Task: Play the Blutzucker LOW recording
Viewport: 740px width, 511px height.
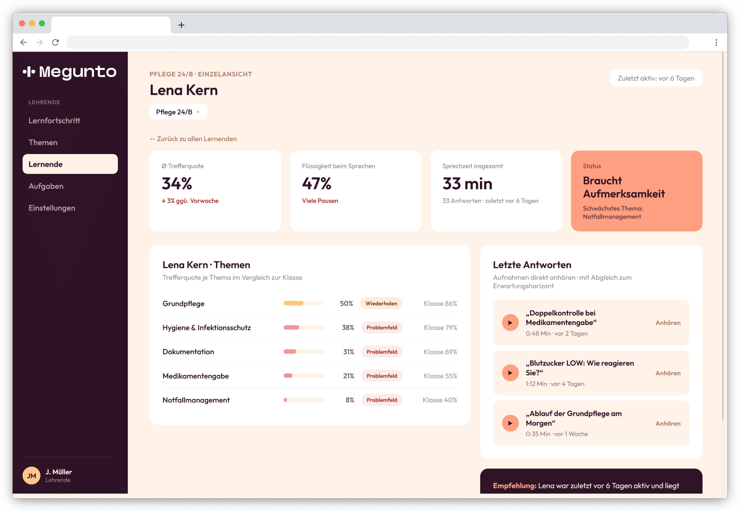Action: pos(510,373)
